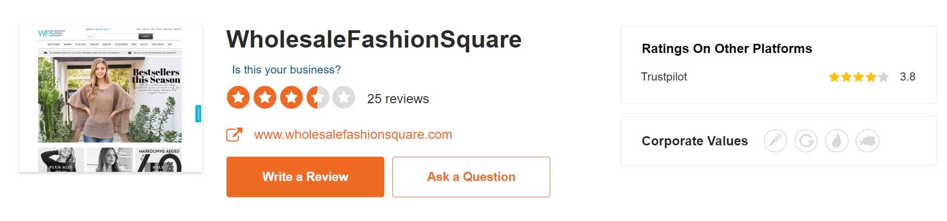Click the half-filled fourth review star
The height and width of the screenshot is (221, 947).
[x=318, y=98]
